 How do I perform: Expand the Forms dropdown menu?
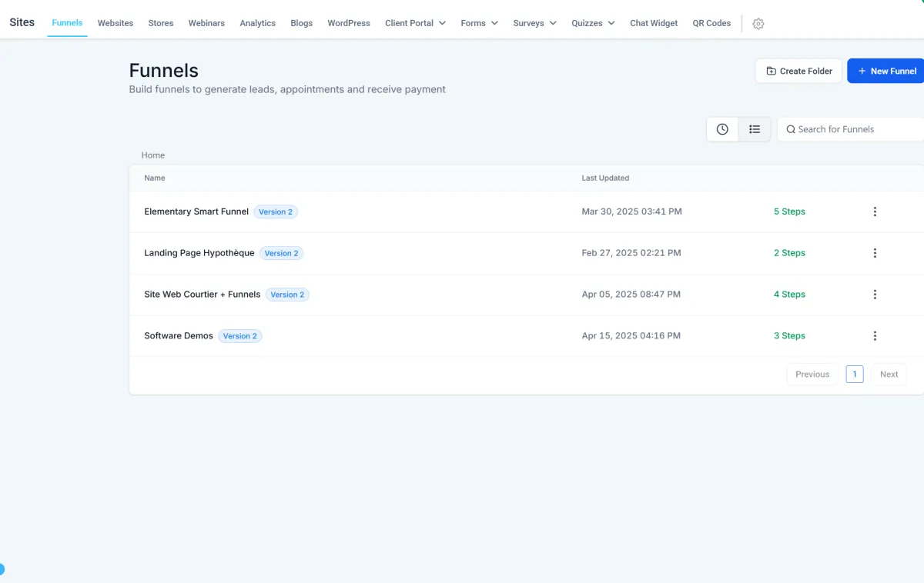click(x=479, y=23)
